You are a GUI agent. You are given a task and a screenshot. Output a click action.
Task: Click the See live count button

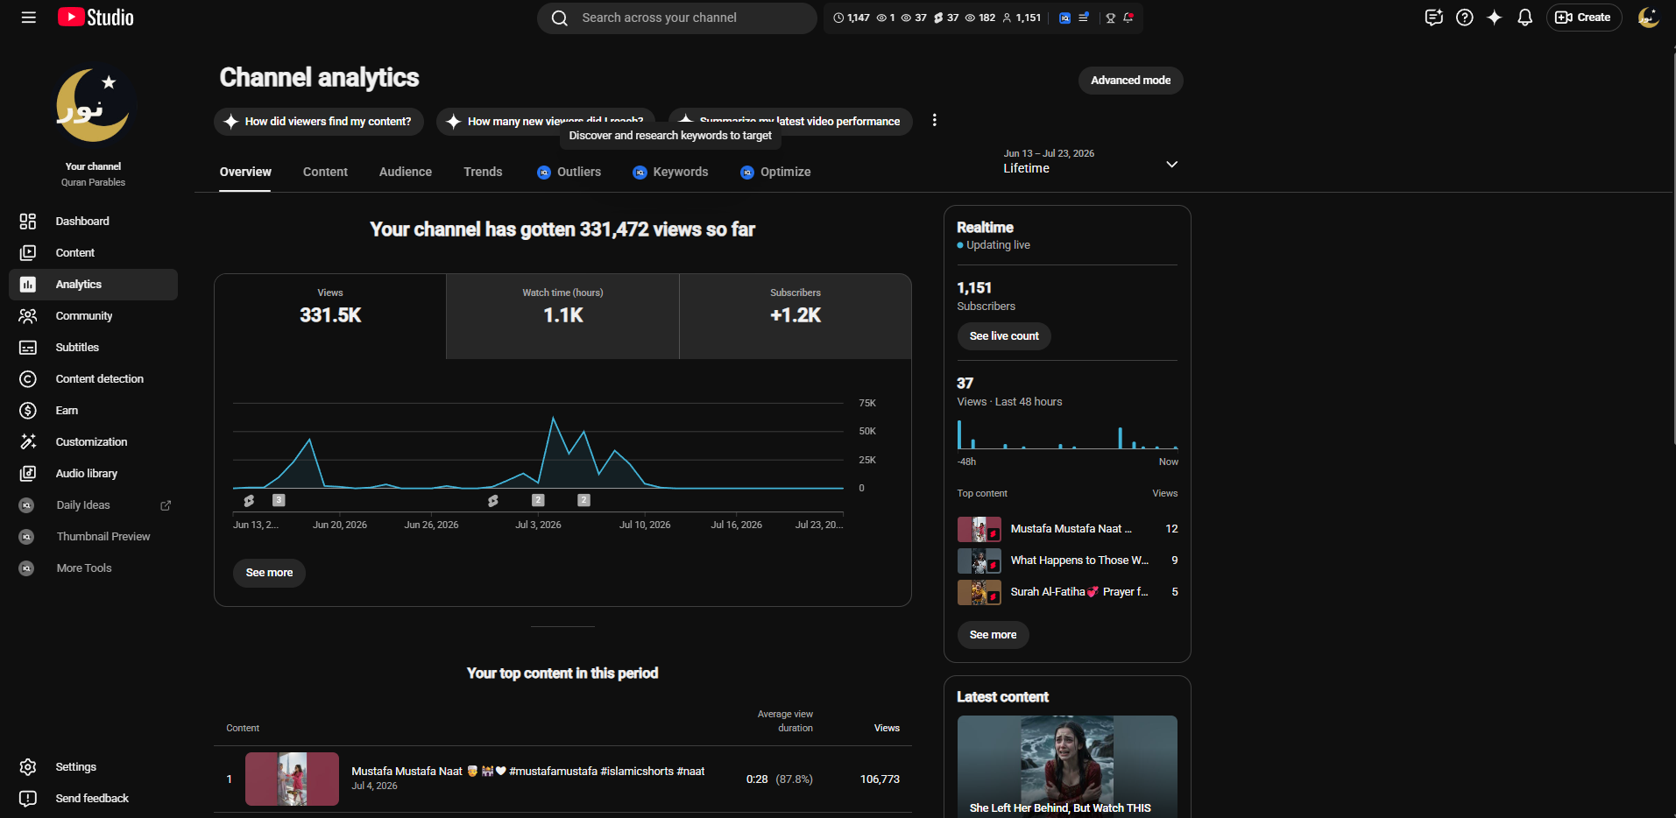click(1004, 336)
